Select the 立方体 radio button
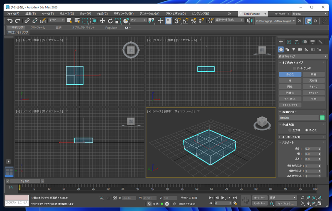Screen dimensions: 332x211 [x=290, y=130]
